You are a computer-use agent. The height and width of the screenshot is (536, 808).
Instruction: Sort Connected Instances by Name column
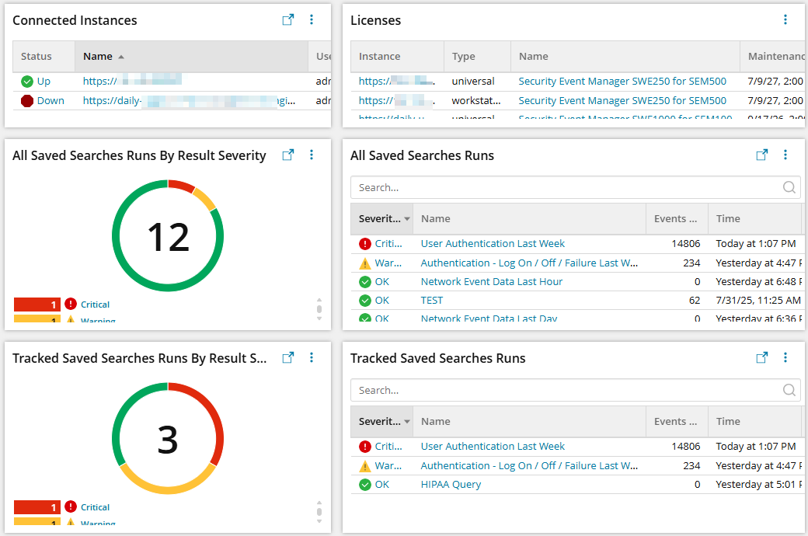98,57
